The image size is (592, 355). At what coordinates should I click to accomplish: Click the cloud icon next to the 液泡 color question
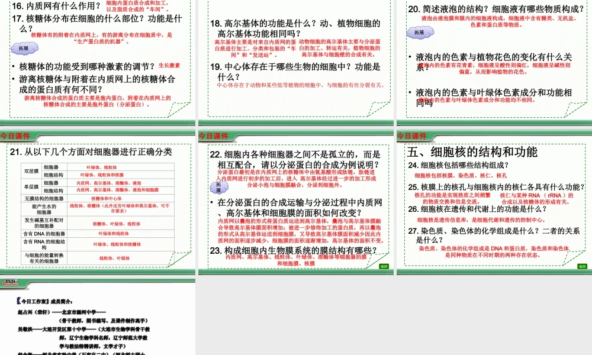[x=422, y=33]
